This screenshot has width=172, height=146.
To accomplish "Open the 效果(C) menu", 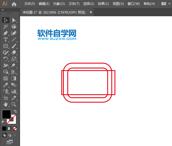I will (x=103, y=4).
